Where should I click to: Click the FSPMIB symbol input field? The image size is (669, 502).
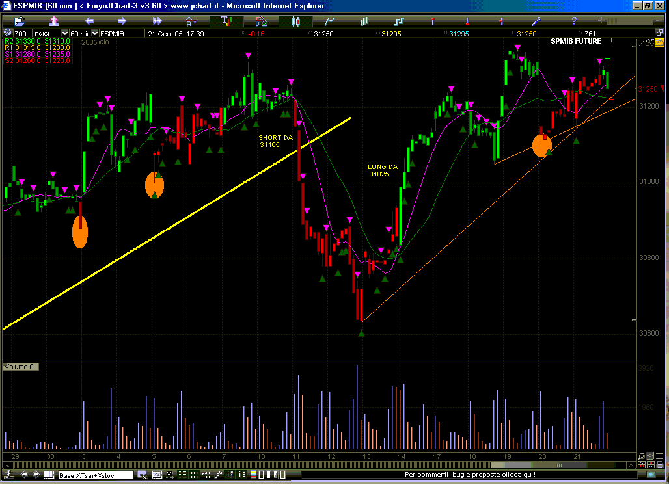[x=121, y=33]
